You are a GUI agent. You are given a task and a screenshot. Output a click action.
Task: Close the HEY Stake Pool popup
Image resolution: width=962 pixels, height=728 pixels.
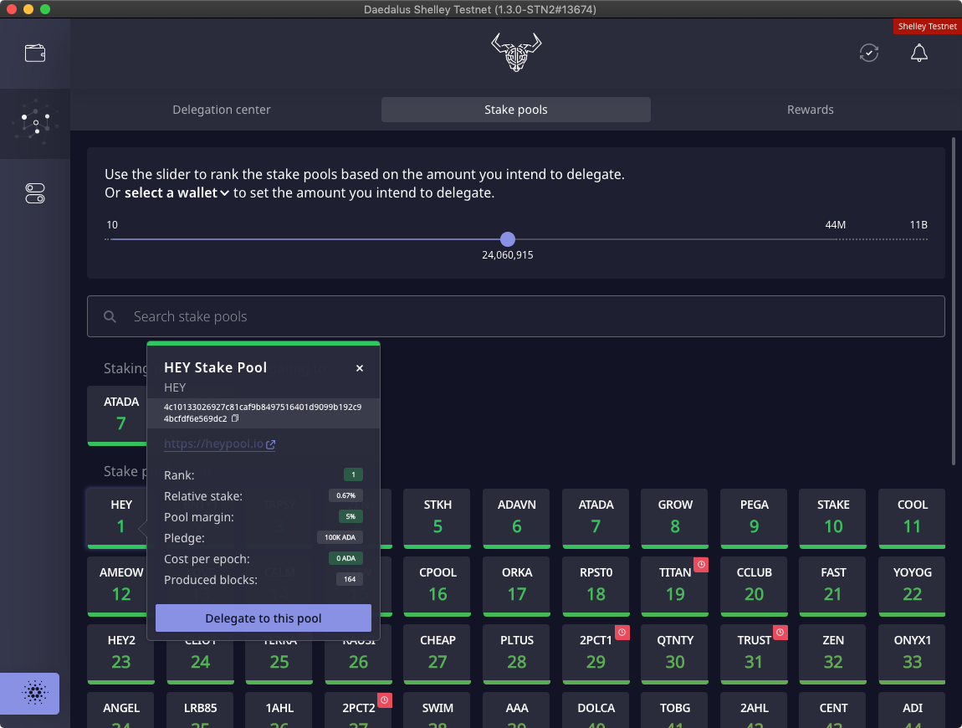coord(360,368)
